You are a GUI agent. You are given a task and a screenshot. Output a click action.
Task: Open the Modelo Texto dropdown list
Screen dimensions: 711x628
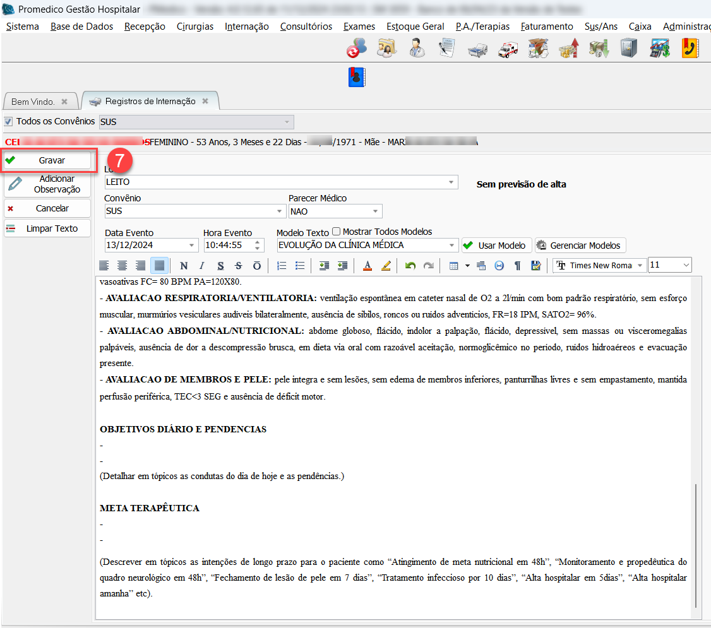point(451,245)
